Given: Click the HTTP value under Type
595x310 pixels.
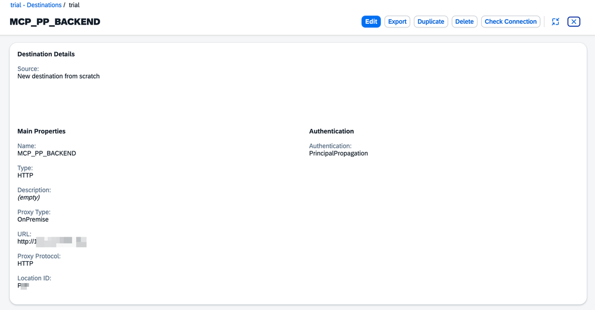Looking at the screenshot, I should tap(26, 175).
